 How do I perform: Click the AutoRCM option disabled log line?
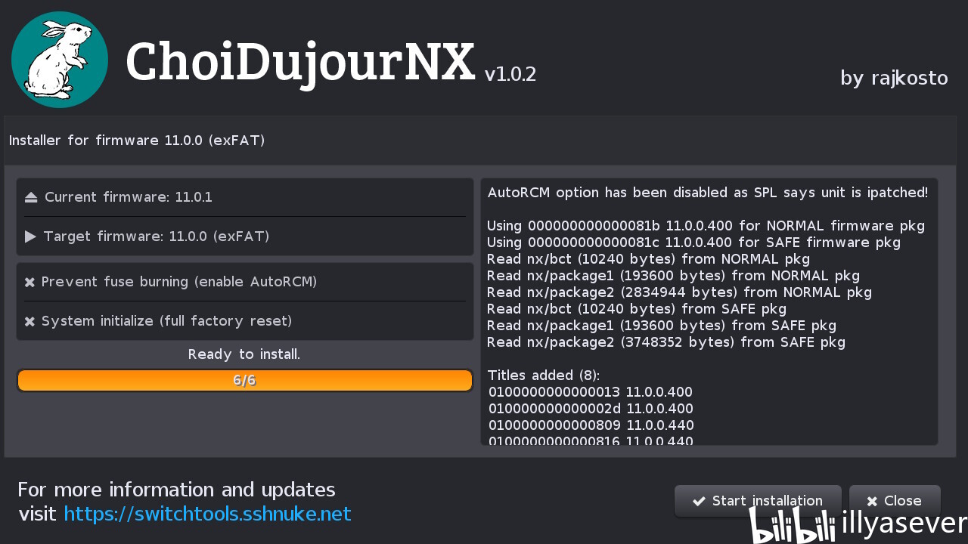pos(708,193)
